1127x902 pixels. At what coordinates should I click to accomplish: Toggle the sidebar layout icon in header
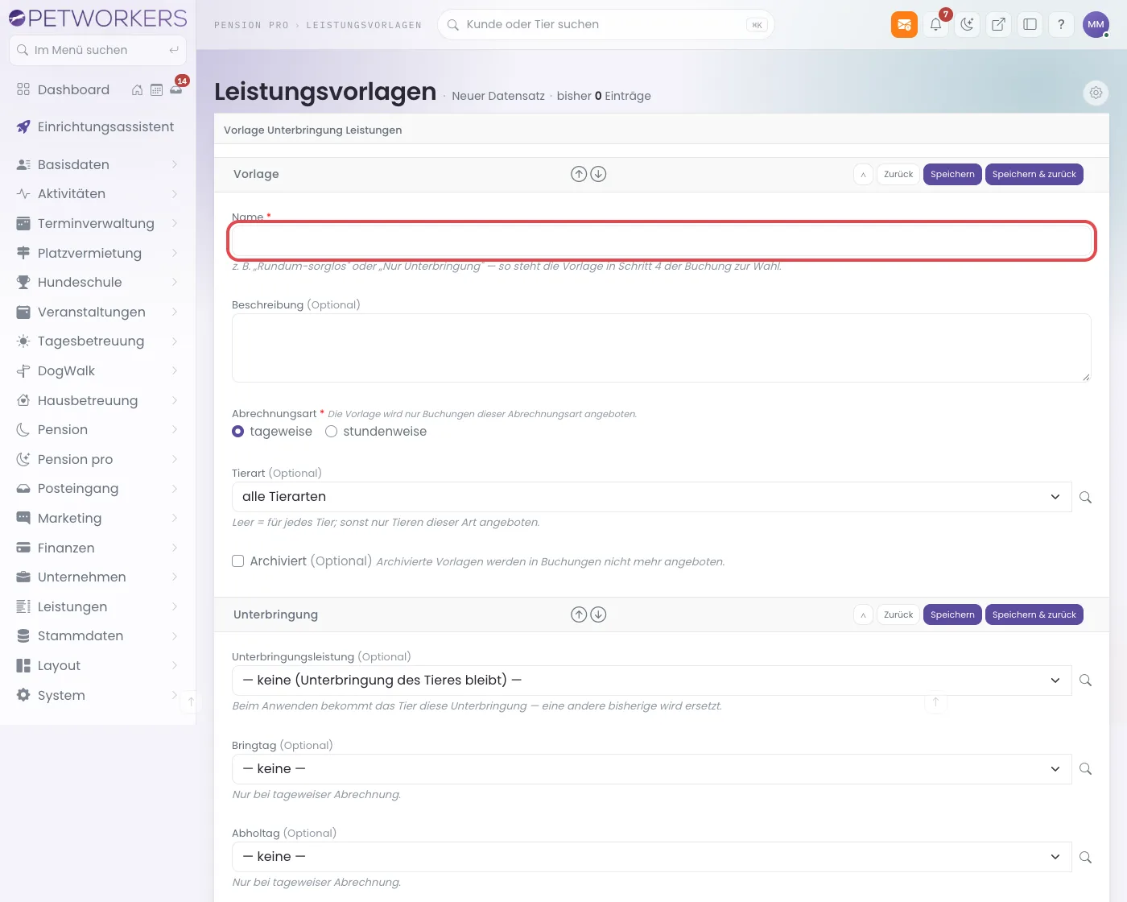(1030, 24)
